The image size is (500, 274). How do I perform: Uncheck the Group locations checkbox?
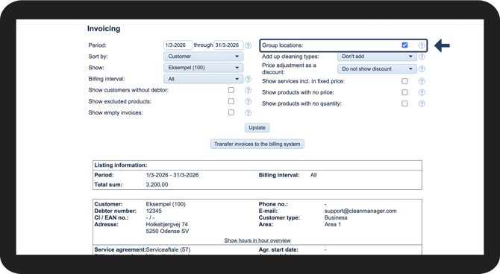tap(404, 45)
